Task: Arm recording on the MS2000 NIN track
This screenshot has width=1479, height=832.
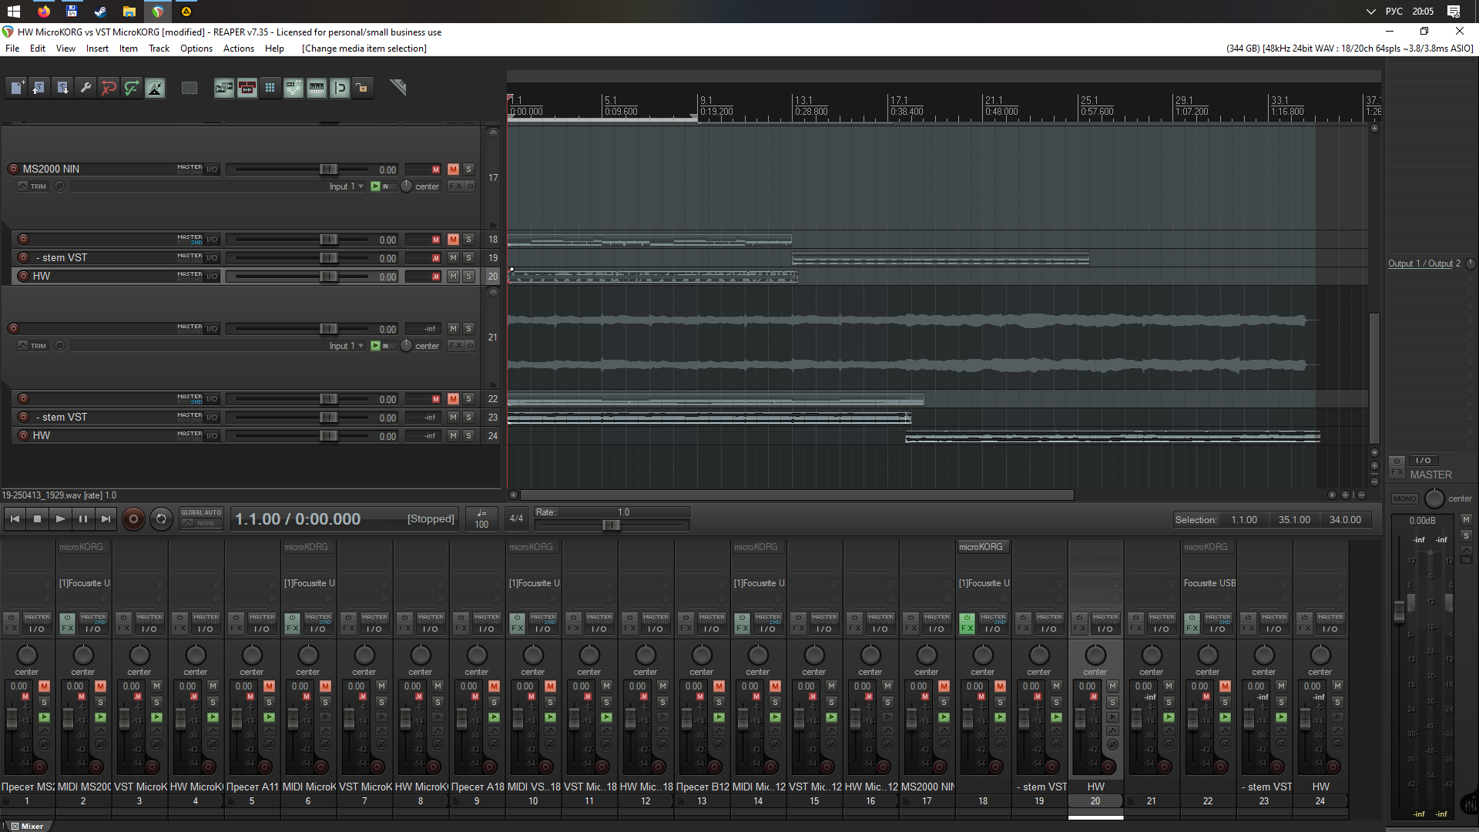Action: tap(13, 169)
